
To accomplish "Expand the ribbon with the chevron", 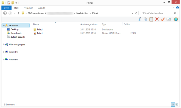I will tap(173, 8).
